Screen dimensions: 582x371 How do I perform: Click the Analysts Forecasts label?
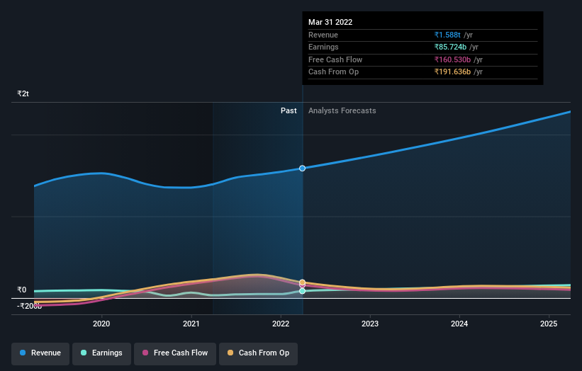coord(342,111)
